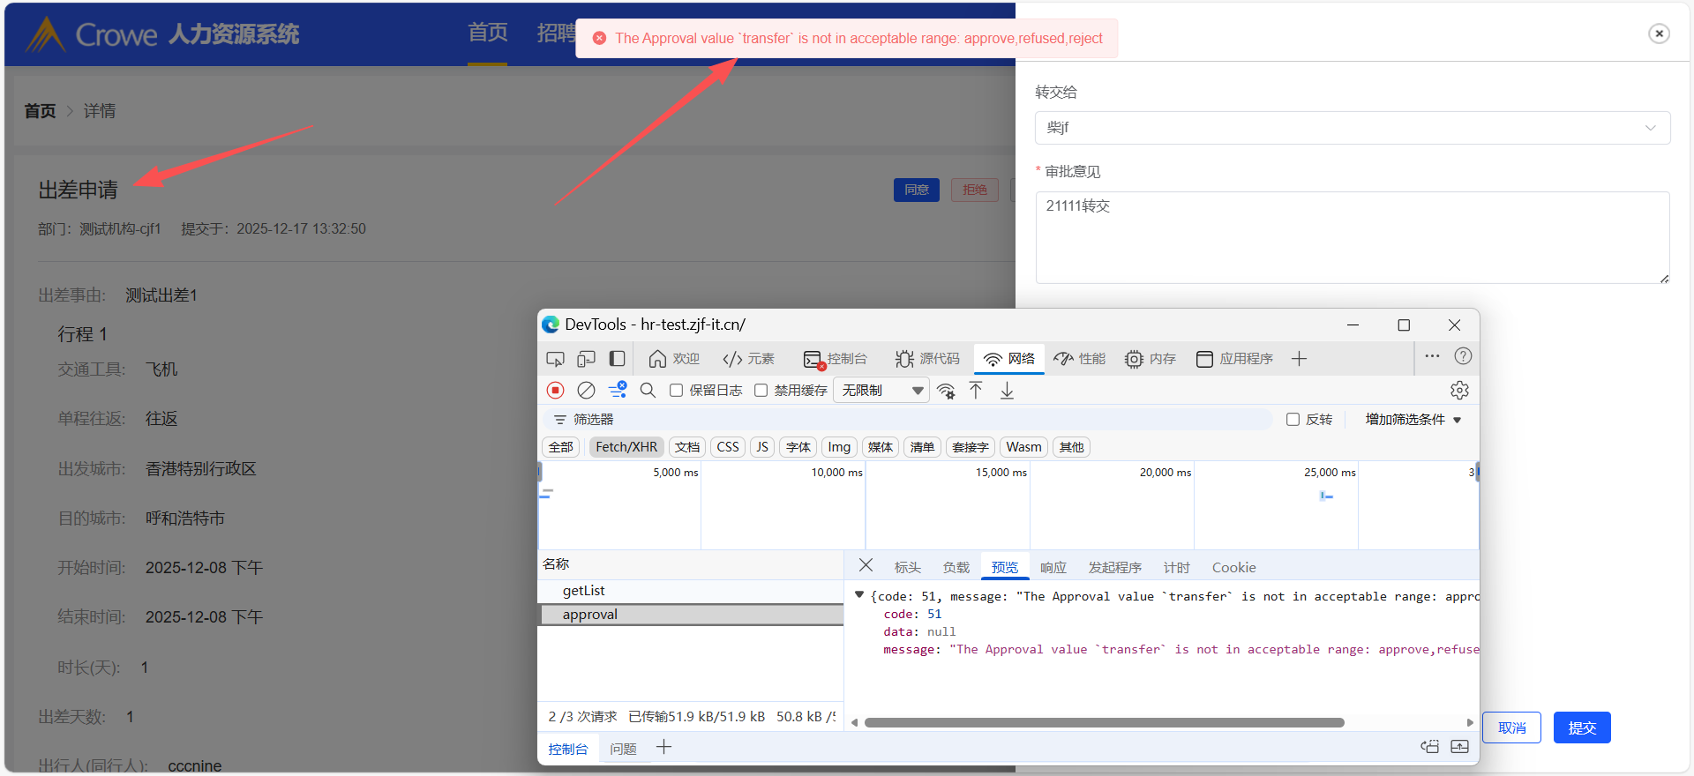Open the Application (应用程序) tab
Screen dimensions: 1694x776
[1234, 359]
